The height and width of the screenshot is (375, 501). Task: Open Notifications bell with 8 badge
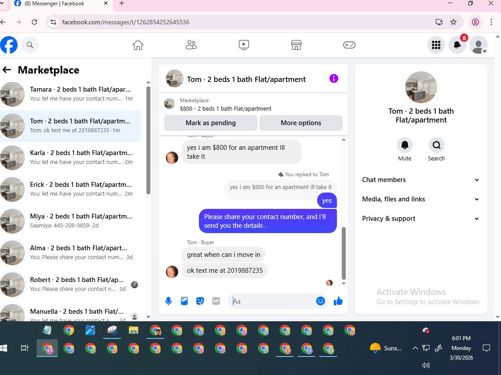457,45
